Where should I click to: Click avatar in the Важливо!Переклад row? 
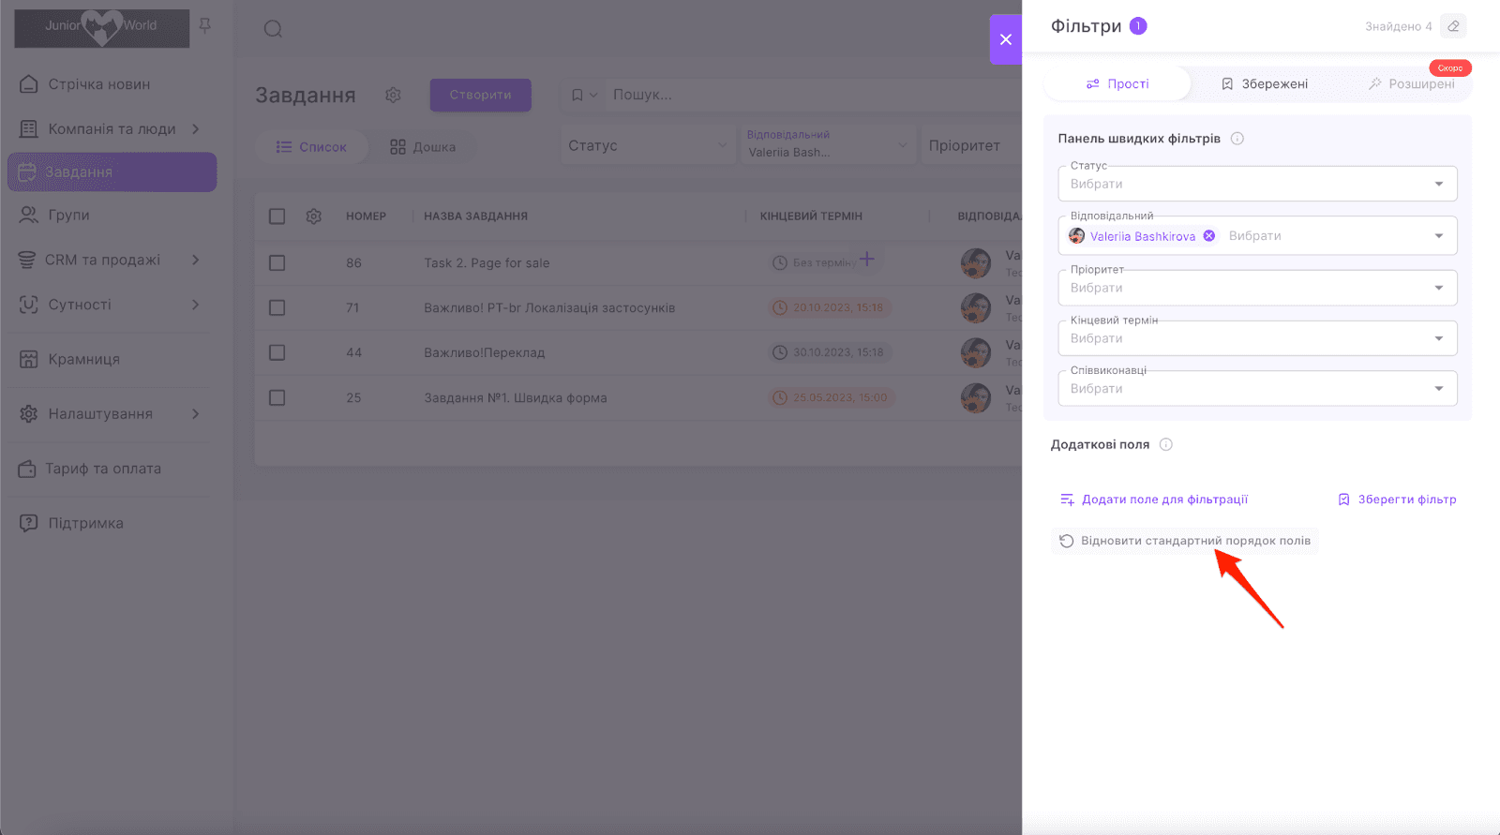(976, 353)
